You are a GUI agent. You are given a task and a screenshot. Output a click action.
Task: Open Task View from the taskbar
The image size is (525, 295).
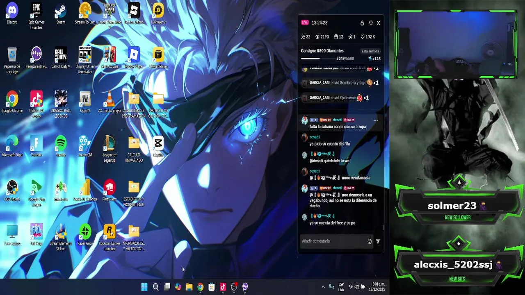click(167, 287)
